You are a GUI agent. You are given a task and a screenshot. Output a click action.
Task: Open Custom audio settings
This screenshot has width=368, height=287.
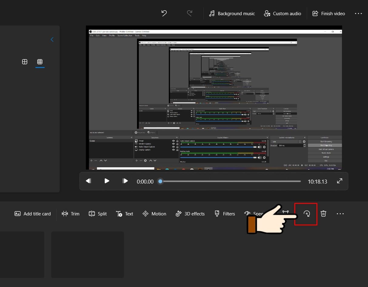pos(282,14)
